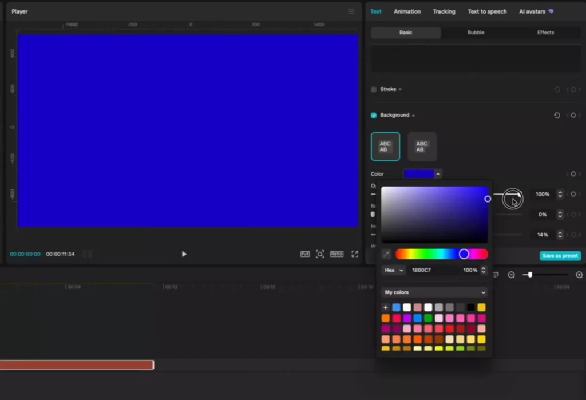
Task: Collapse the Color swatch dropdown arrow
Action: pos(438,174)
